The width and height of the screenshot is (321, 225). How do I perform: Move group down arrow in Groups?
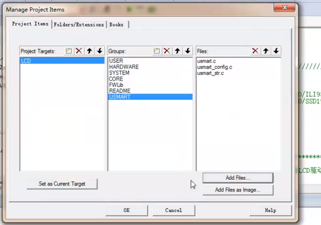(x=188, y=51)
